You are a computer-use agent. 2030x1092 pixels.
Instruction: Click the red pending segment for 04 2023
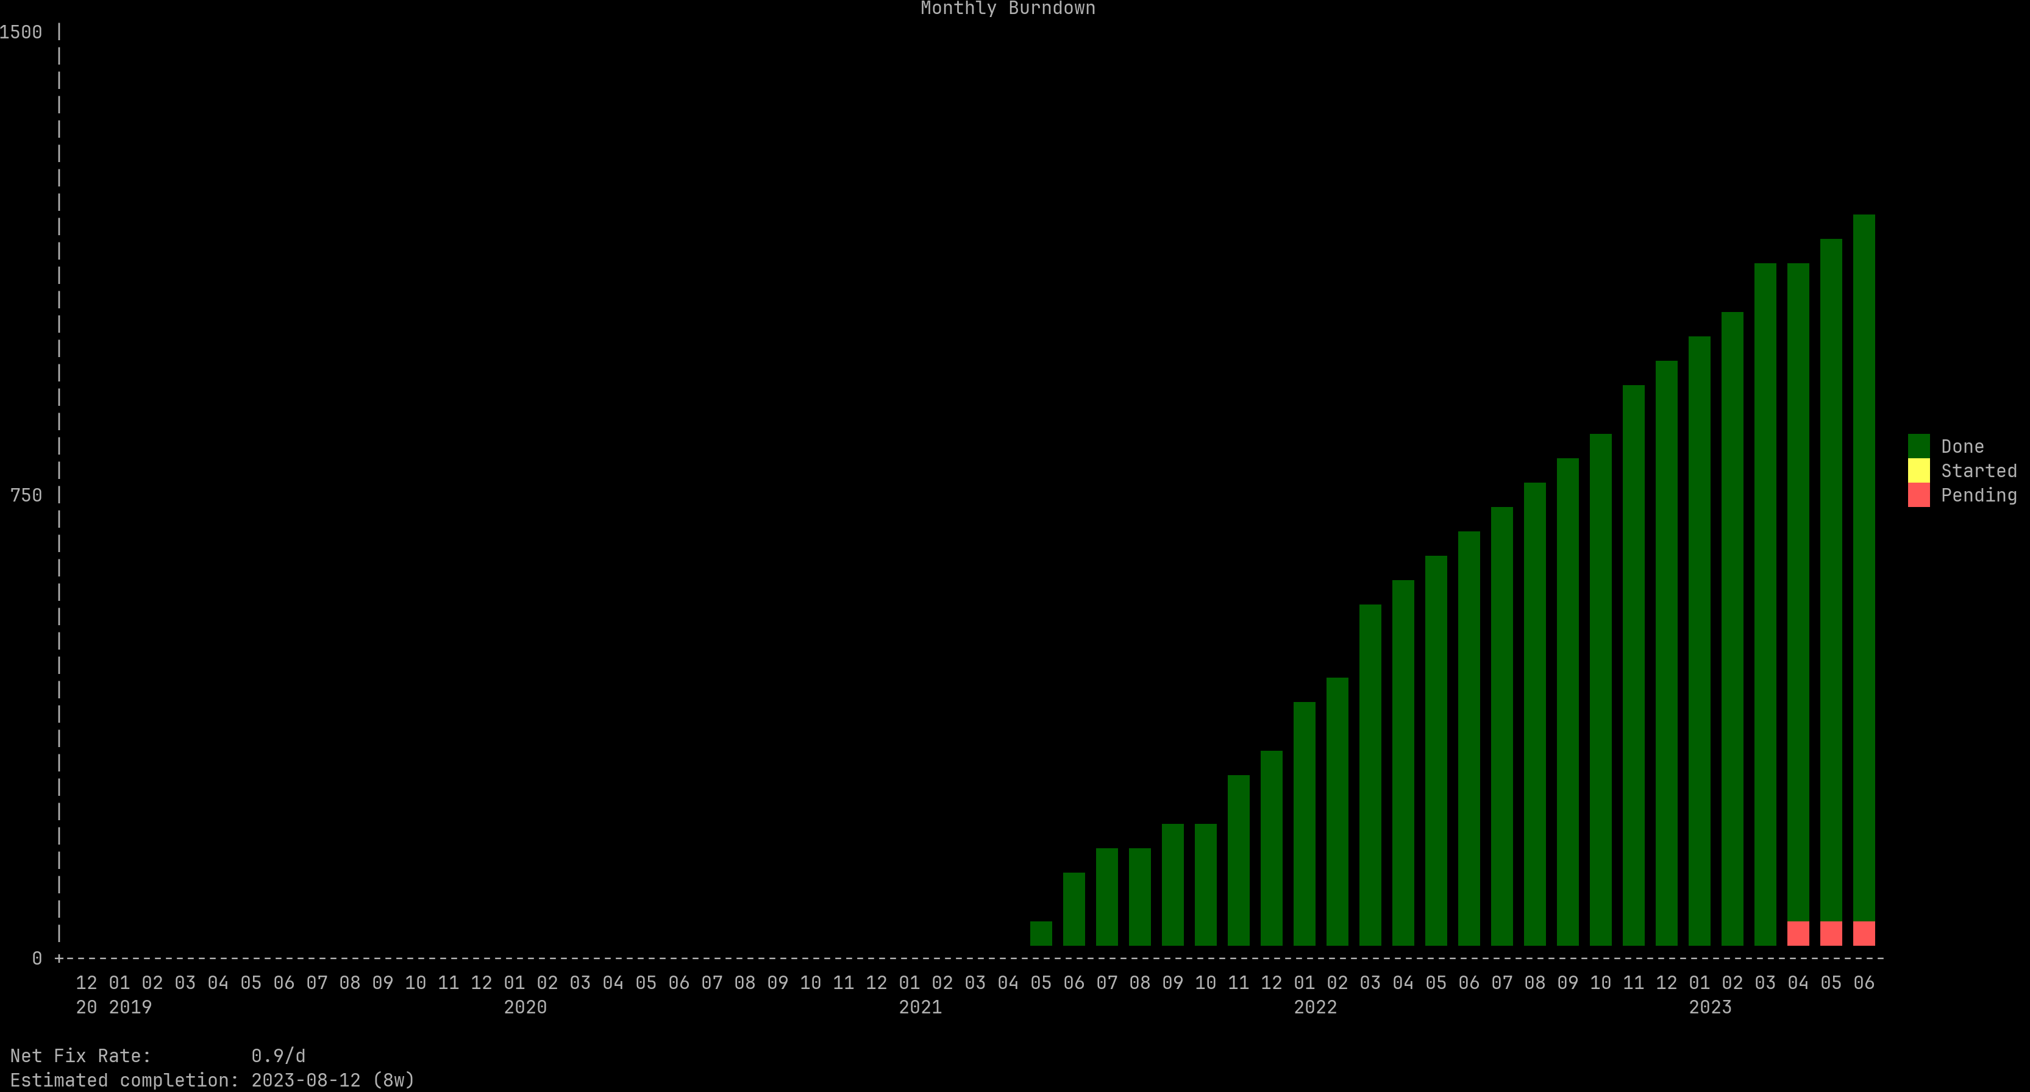pos(1798,933)
